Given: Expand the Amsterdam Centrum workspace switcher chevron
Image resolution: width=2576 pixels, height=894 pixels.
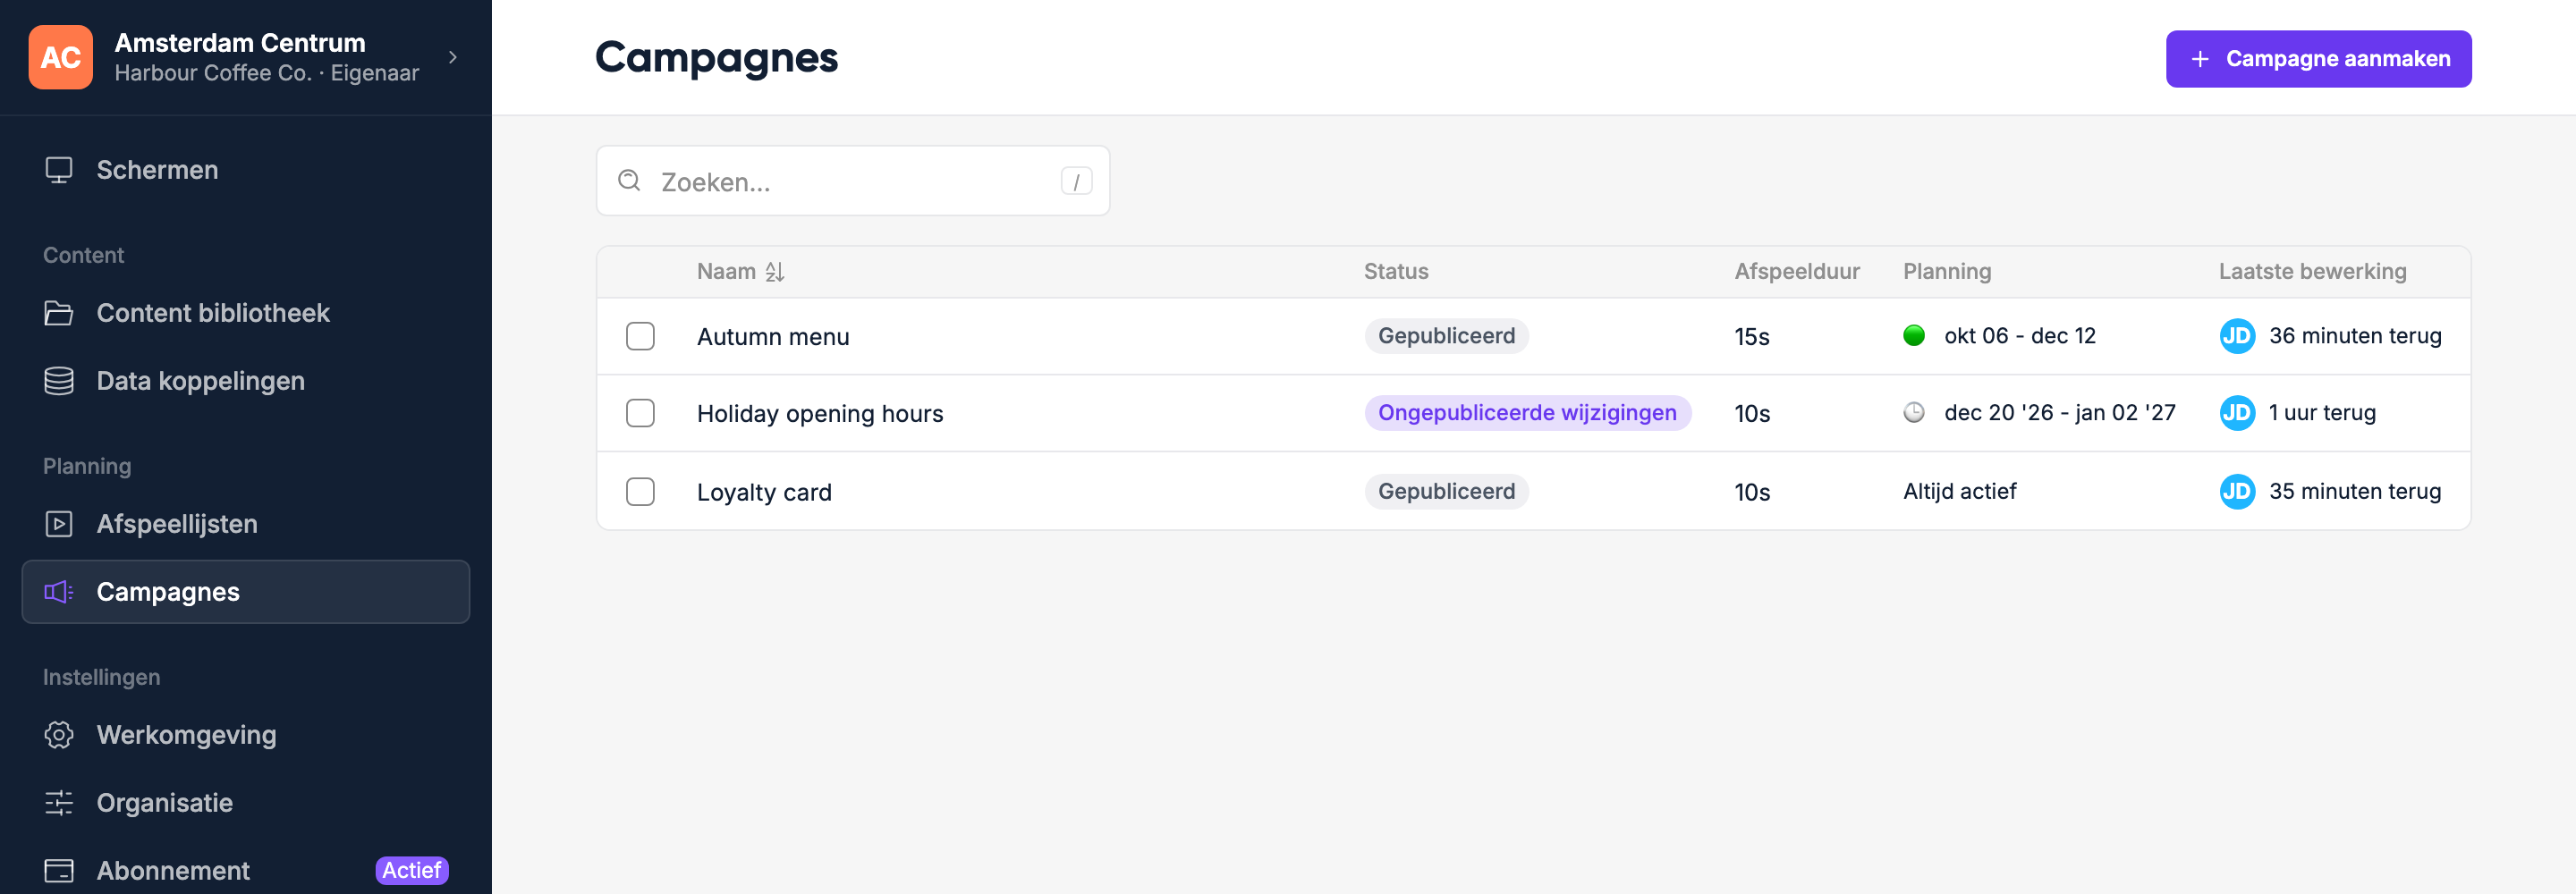Looking at the screenshot, I should (453, 57).
